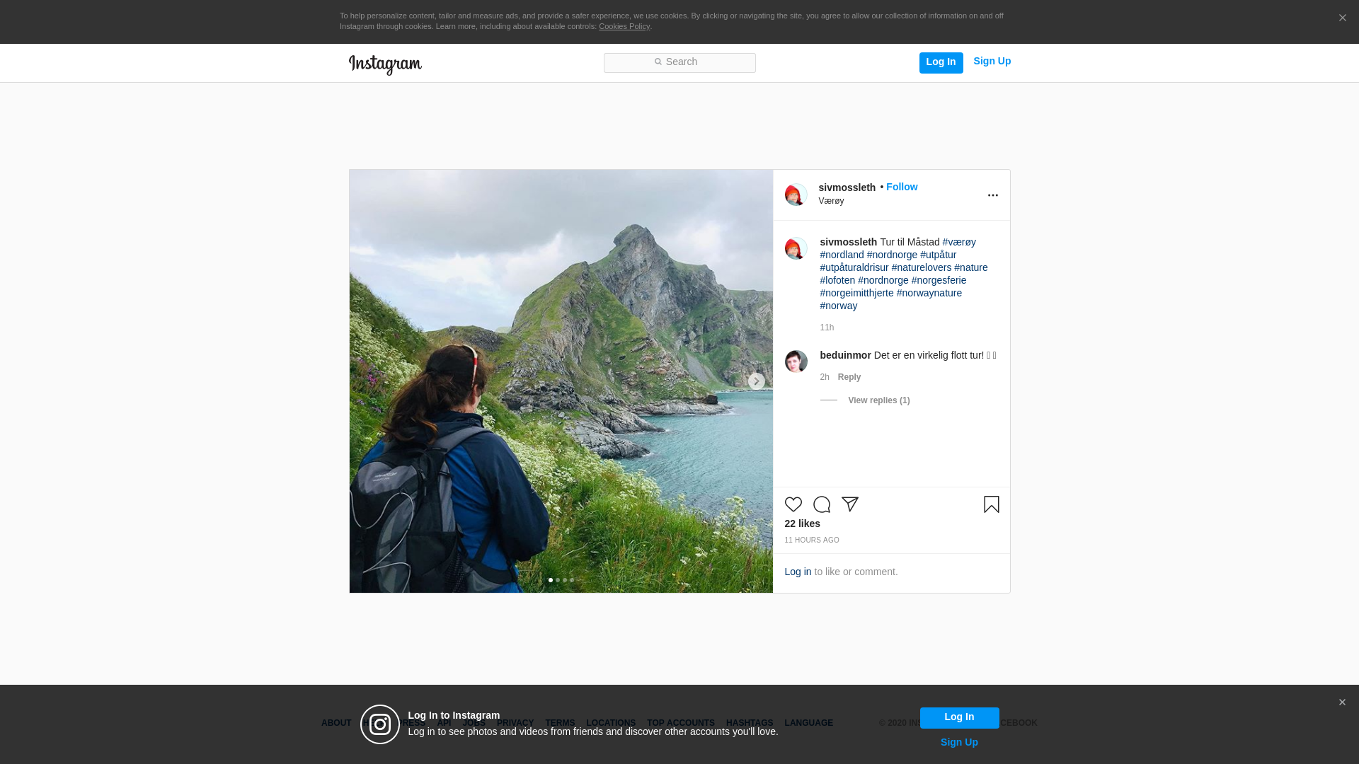This screenshot has width=1359, height=764.
Task: Go to the Instagram home logo
Action: [x=385, y=64]
